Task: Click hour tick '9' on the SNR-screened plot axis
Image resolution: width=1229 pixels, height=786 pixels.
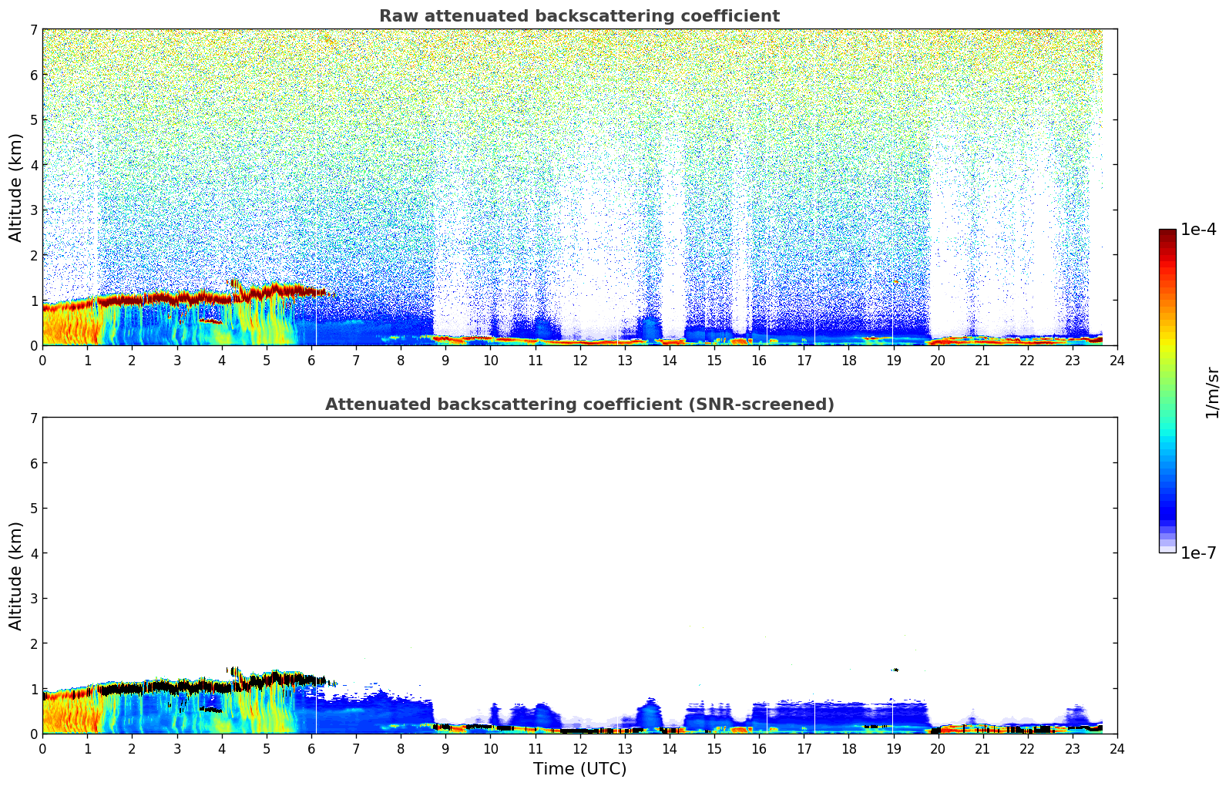Action: [x=445, y=748]
